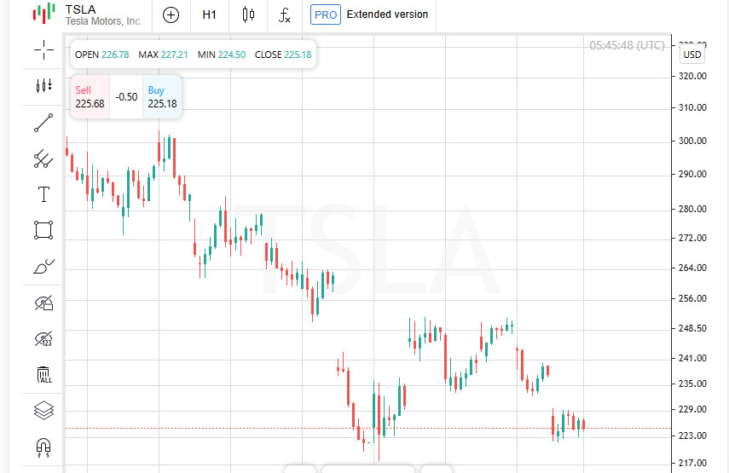Click the 223.00 price axis label
The image size is (729, 473).
pos(692,436)
